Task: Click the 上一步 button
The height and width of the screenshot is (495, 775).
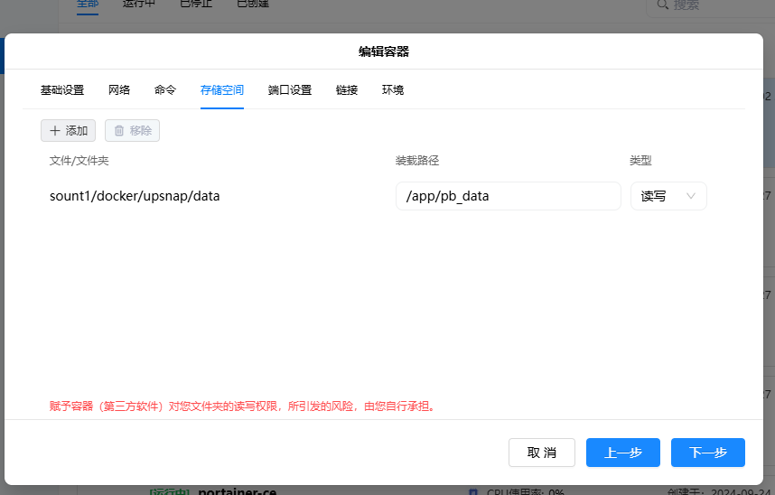Action: coord(622,453)
